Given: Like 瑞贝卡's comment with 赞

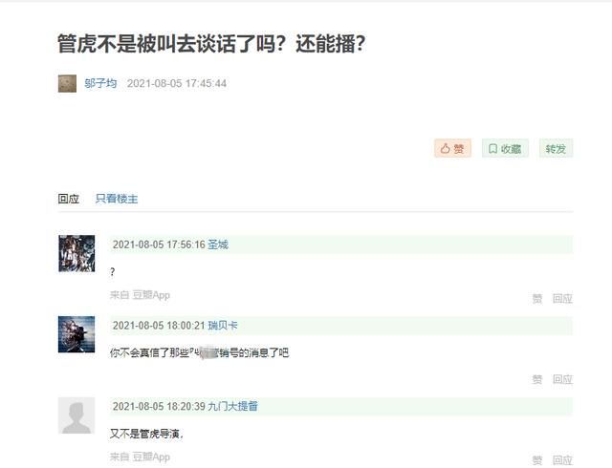Looking at the screenshot, I should coord(537,379).
